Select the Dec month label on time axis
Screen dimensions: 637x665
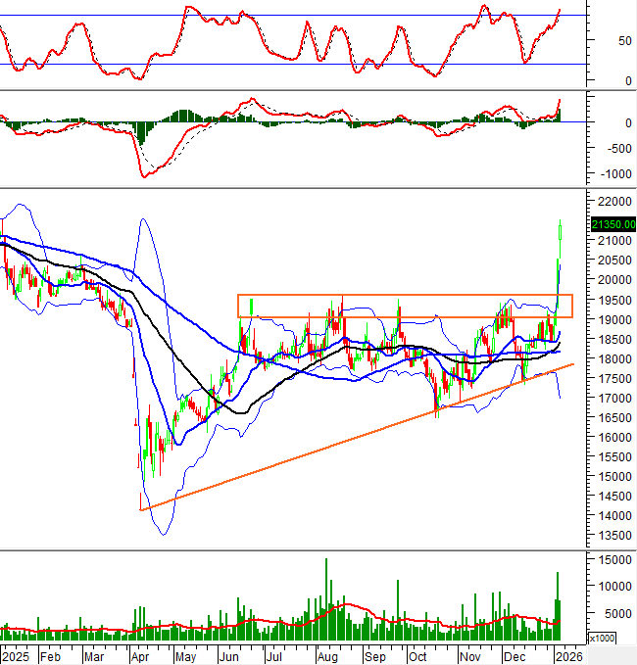click(514, 657)
